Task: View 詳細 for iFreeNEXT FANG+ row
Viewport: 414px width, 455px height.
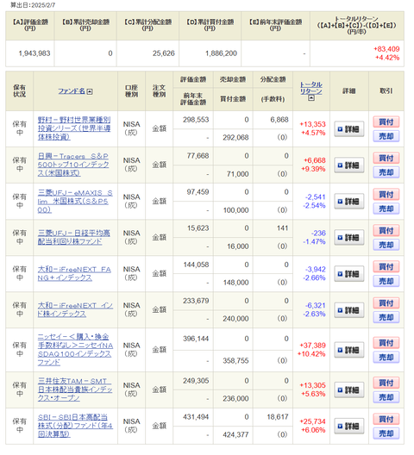Action: 349,274
